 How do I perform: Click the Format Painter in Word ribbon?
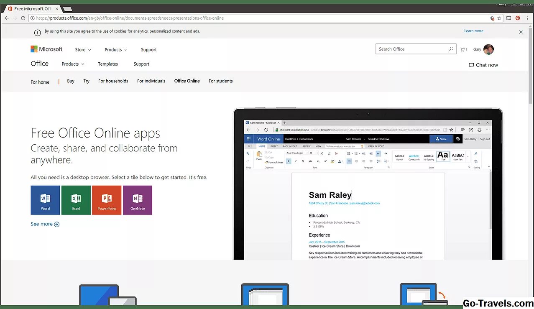pos(274,162)
